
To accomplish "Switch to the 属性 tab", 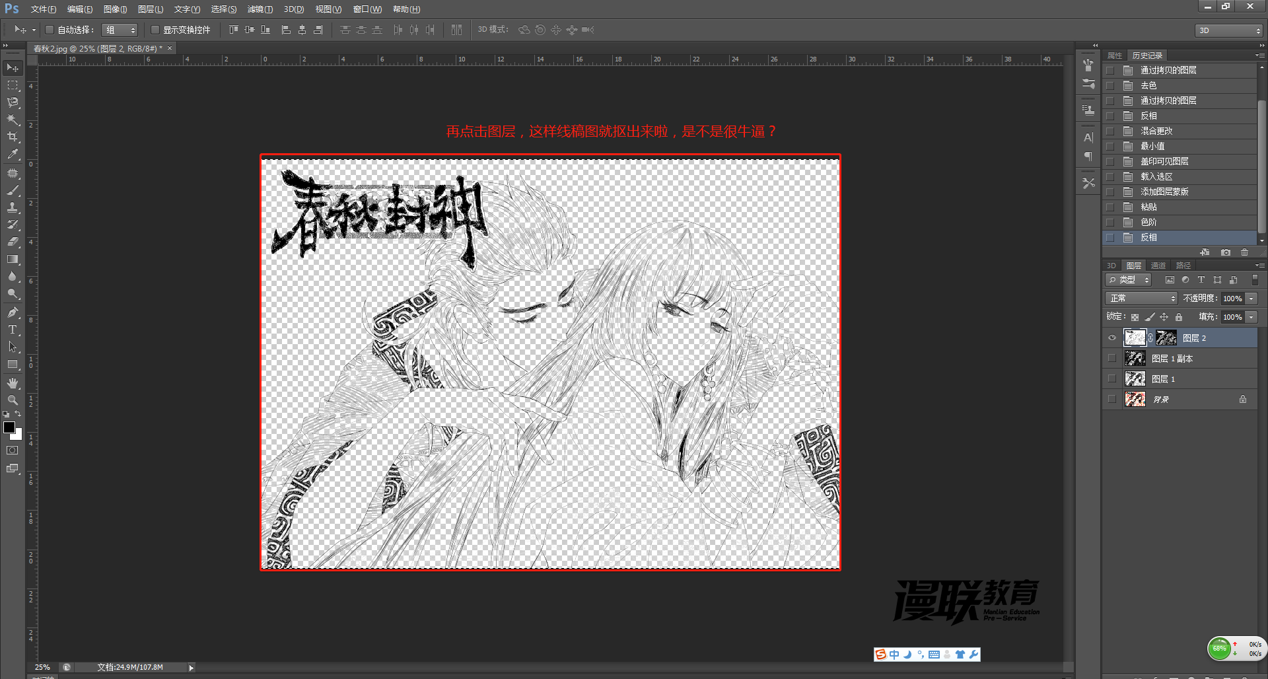I will (x=1115, y=55).
